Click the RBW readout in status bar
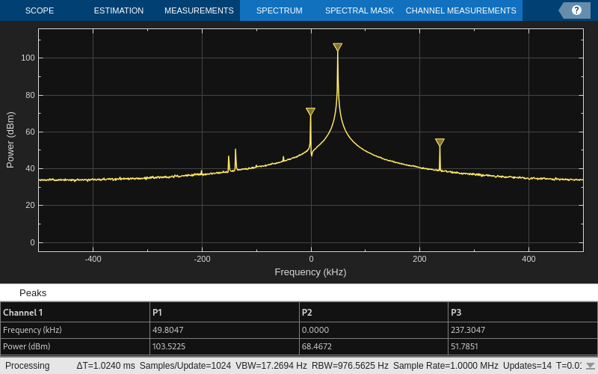598x374 pixels. pos(351,366)
